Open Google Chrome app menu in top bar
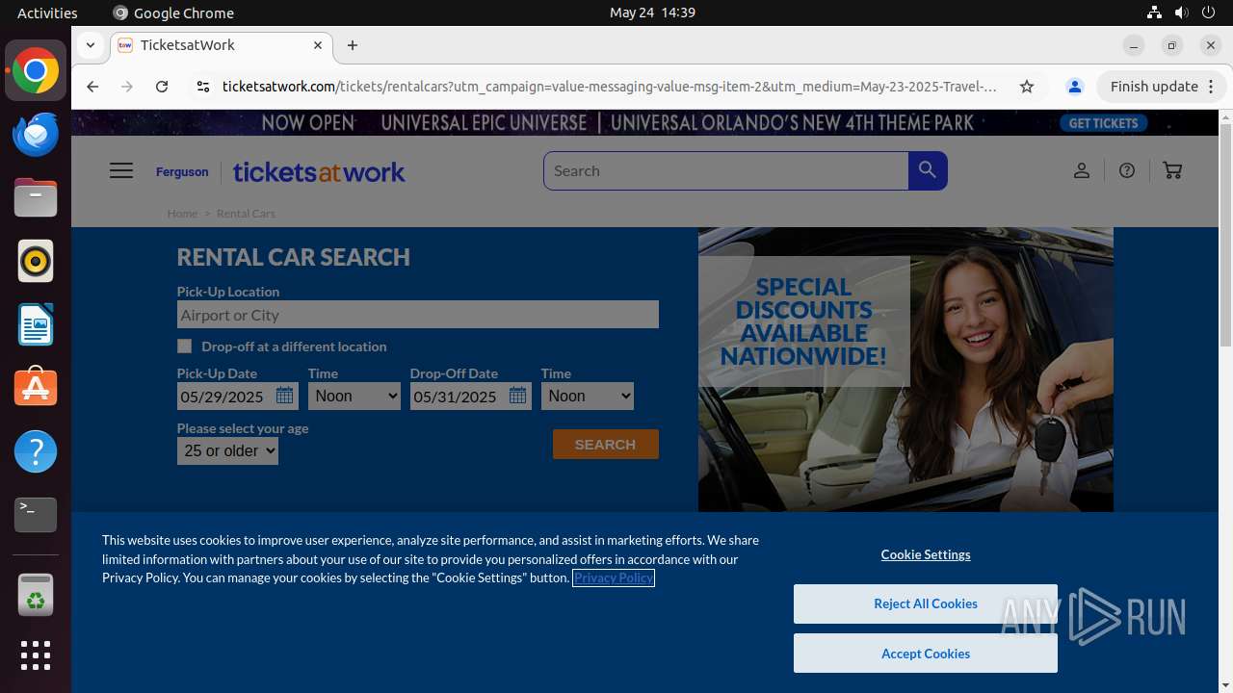 tap(173, 13)
